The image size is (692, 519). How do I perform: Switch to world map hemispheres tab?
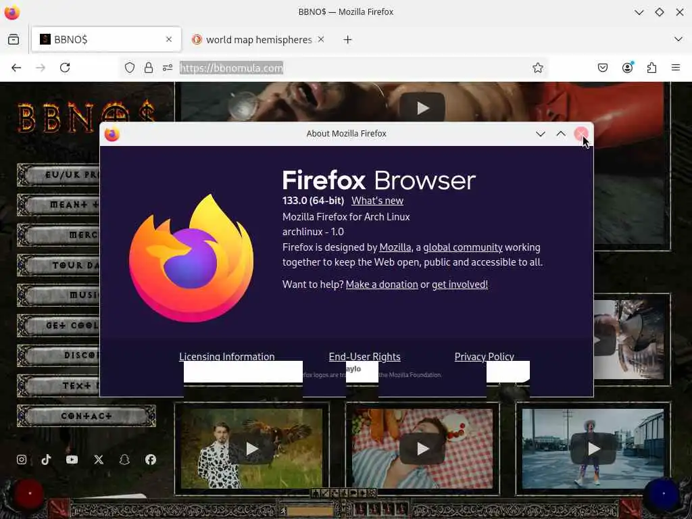(259, 40)
